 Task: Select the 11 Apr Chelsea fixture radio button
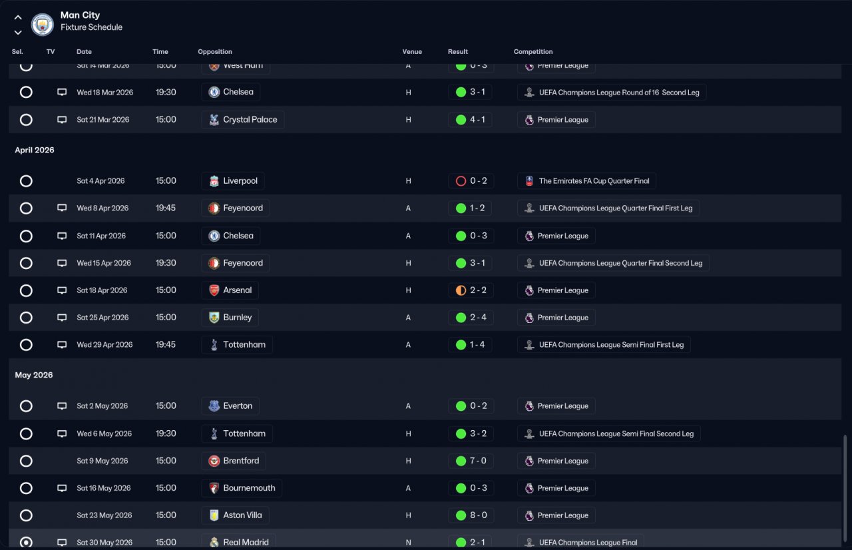[26, 236]
